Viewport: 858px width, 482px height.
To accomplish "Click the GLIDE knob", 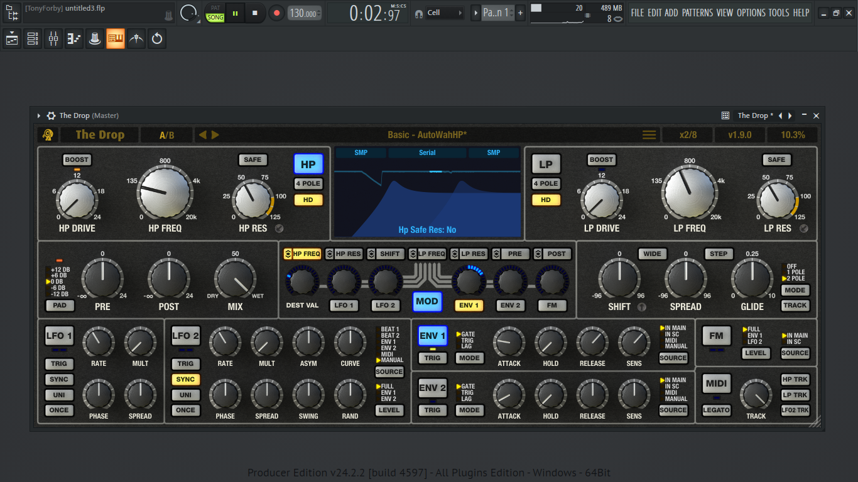I will [752, 279].
